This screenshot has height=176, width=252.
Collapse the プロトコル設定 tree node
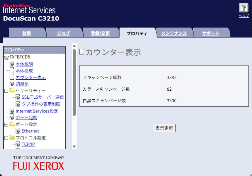click(x=6, y=138)
